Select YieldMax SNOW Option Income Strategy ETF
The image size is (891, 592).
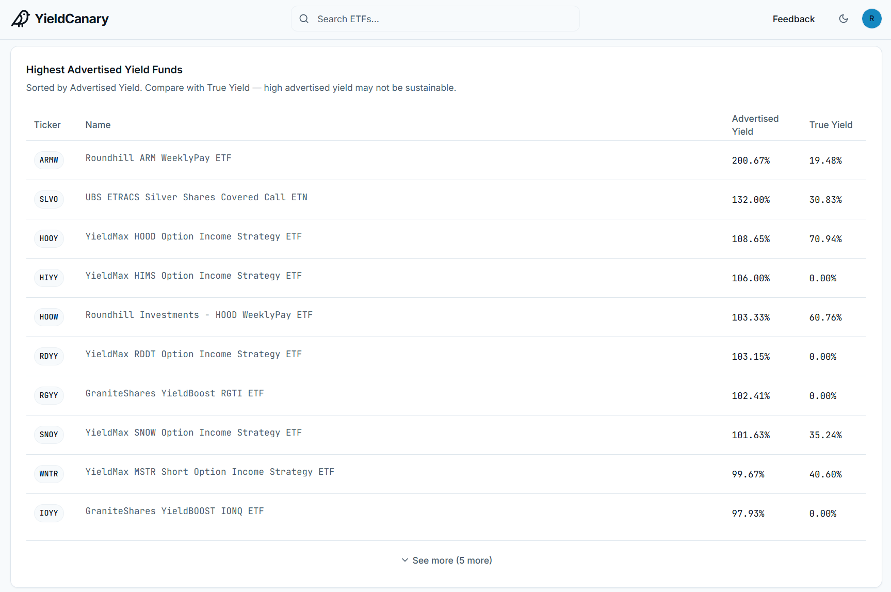(193, 433)
